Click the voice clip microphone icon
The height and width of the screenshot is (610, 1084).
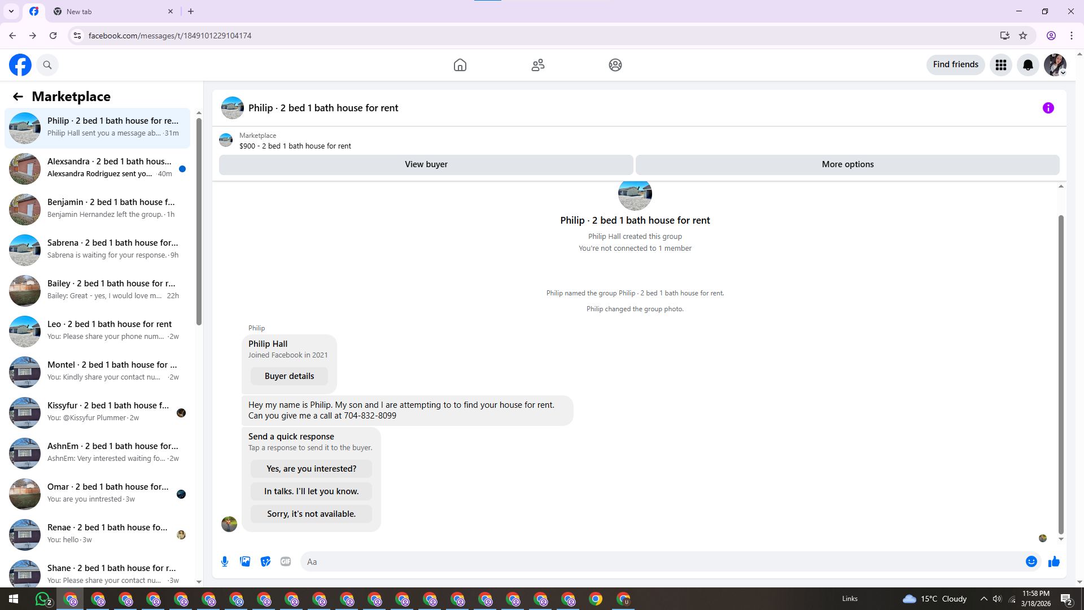tap(225, 561)
